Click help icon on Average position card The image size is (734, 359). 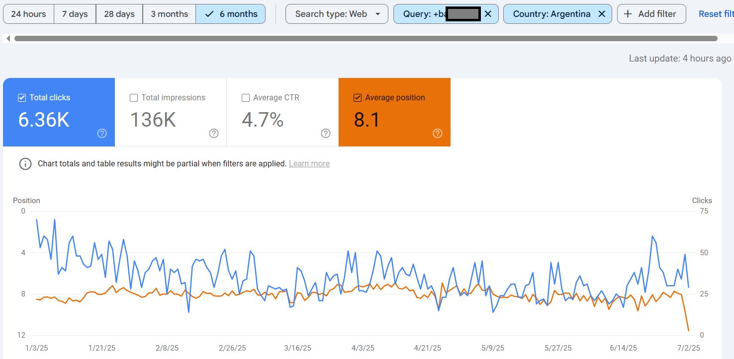(438, 133)
